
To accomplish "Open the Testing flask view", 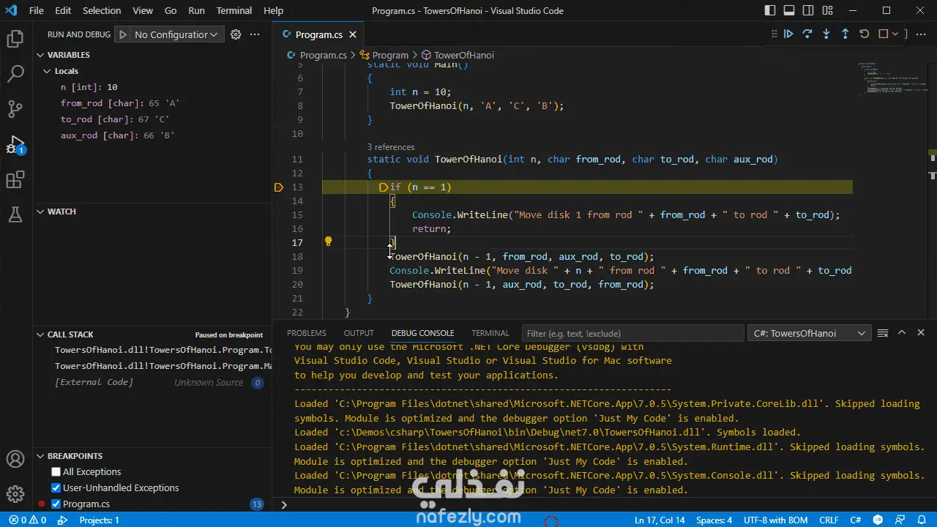I will (x=15, y=214).
